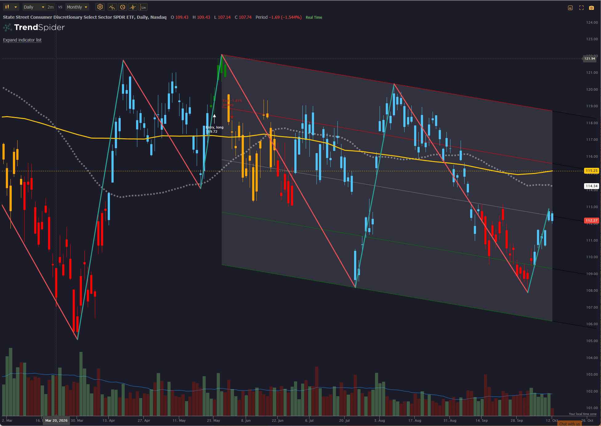Open the Monthly secondary timeframe dropdown
This screenshot has height=426, width=601.
click(77, 7)
